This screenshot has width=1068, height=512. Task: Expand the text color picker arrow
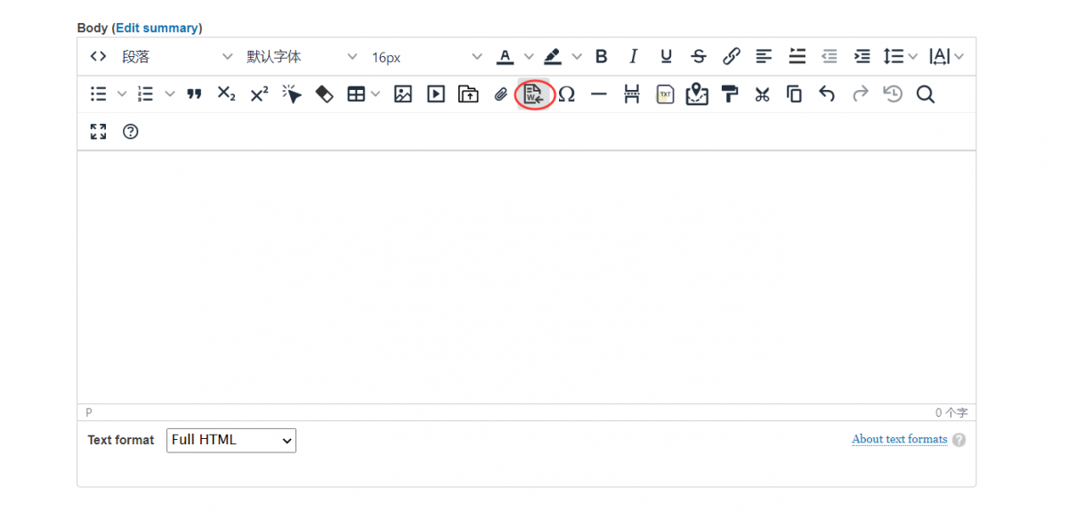(529, 57)
